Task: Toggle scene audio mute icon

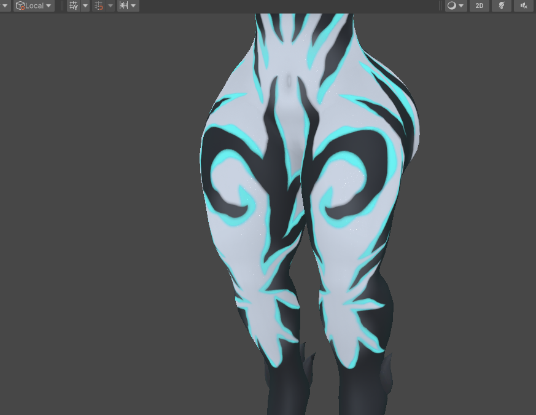Action: [x=524, y=6]
